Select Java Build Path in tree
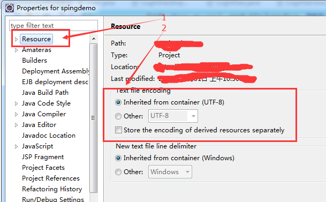326x202 pixels. (45, 93)
